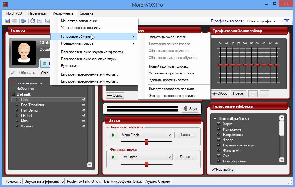Click the down arrow in effects list scrollbar
The image size is (295, 187).
coord(282,160)
